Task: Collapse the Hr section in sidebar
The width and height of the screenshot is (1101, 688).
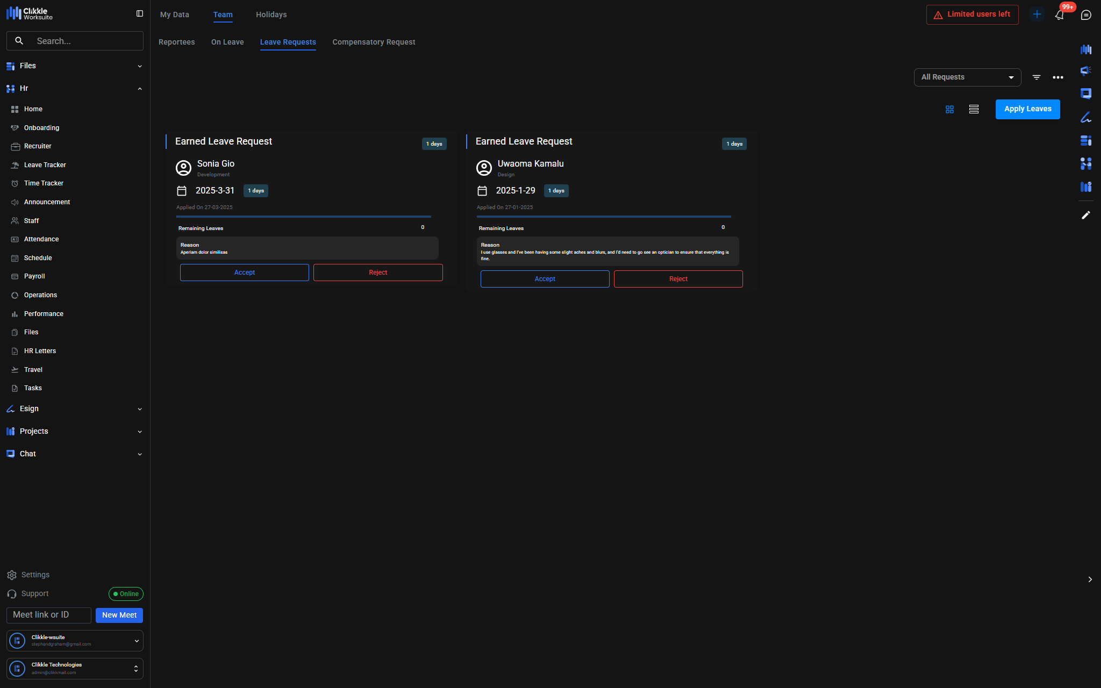Action: point(140,89)
